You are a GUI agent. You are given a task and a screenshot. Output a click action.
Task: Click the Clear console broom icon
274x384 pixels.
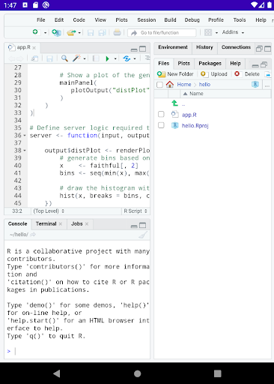pyautogui.click(x=143, y=235)
